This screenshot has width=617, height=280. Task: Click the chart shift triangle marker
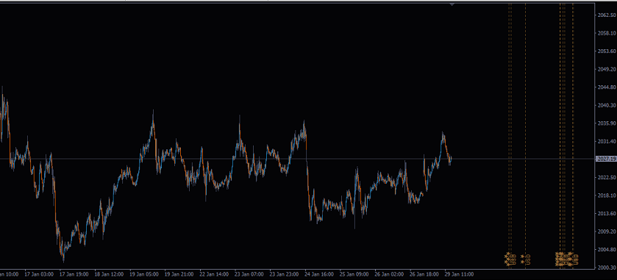click(452, 4)
